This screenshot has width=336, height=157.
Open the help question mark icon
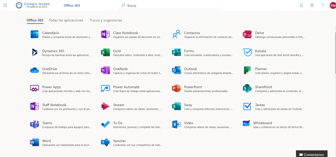pyautogui.click(x=322, y=5)
